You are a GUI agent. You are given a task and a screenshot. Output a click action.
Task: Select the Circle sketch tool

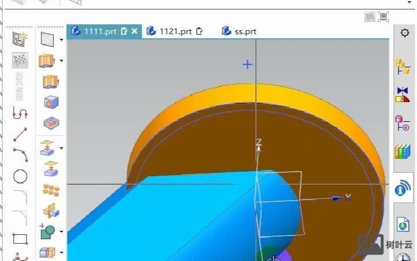(20, 176)
